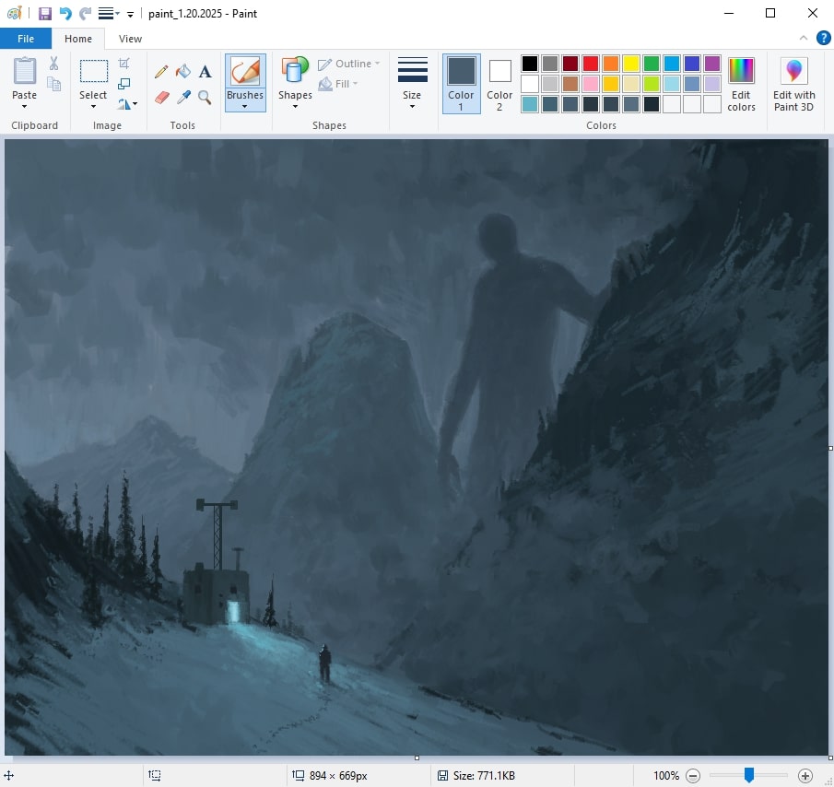
Task: Open the File menu
Action: pos(26,39)
